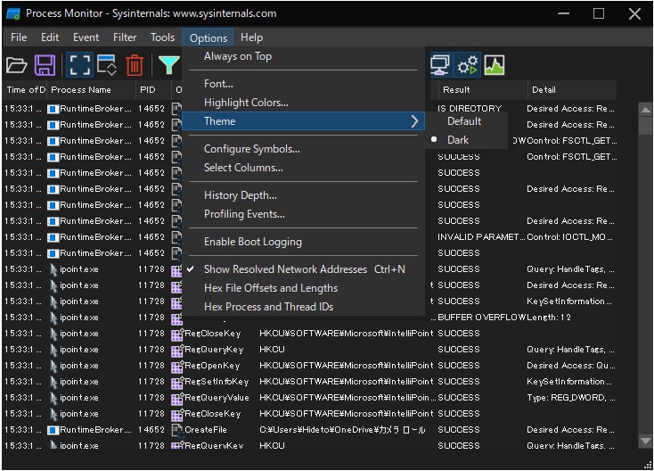Image resolution: width=654 pixels, height=471 pixels.
Task: Click the scrollbar down arrow
Action: (645, 441)
